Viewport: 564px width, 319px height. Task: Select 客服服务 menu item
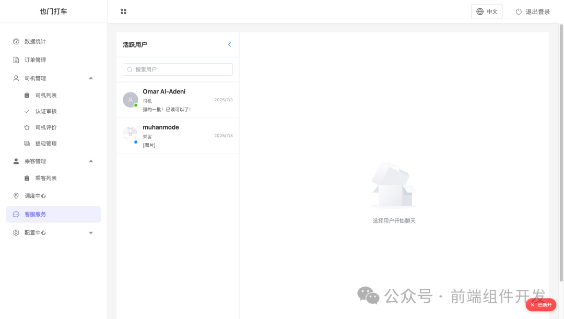[53, 215]
